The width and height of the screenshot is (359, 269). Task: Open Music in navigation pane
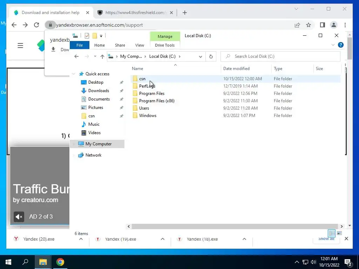(94, 124)
